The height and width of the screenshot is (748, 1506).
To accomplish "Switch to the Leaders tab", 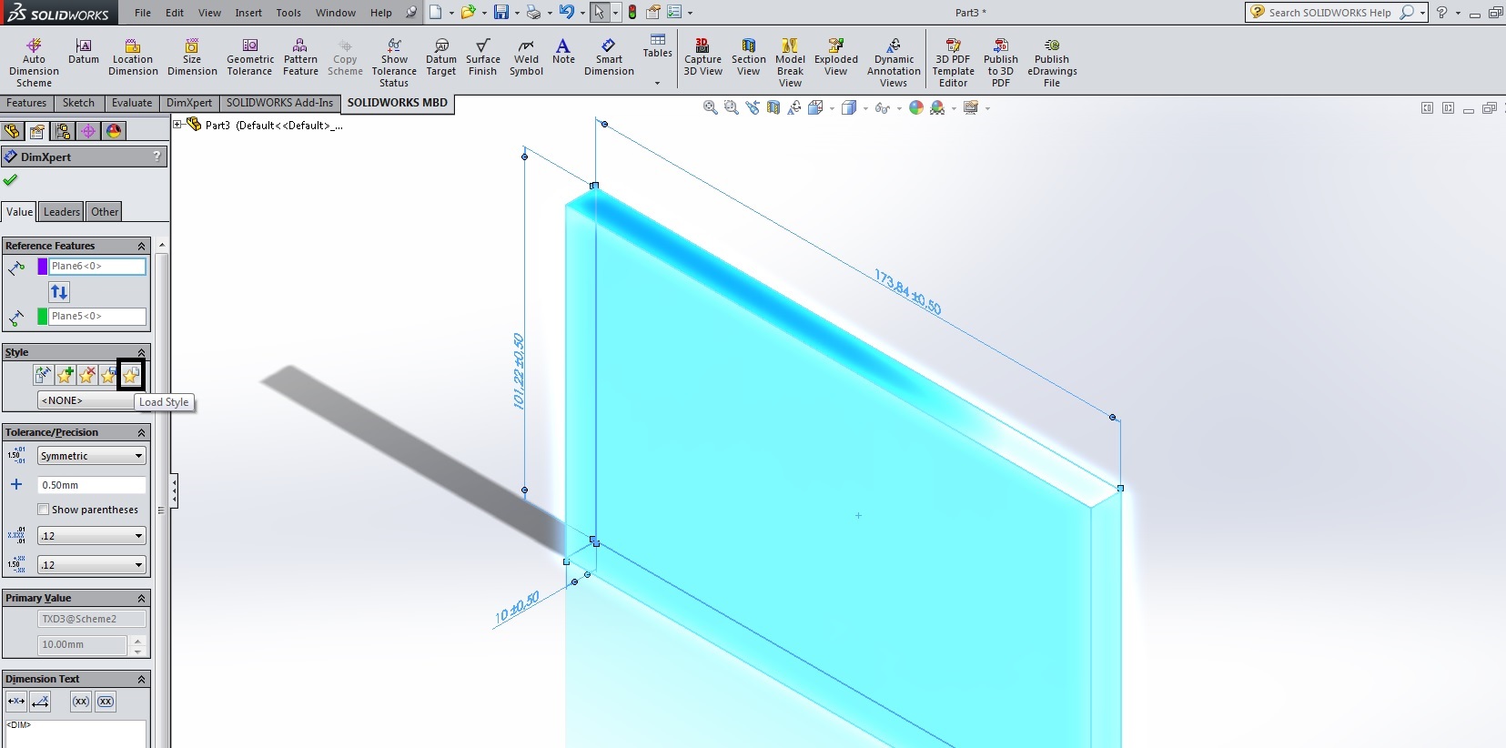I will [62, 212].
